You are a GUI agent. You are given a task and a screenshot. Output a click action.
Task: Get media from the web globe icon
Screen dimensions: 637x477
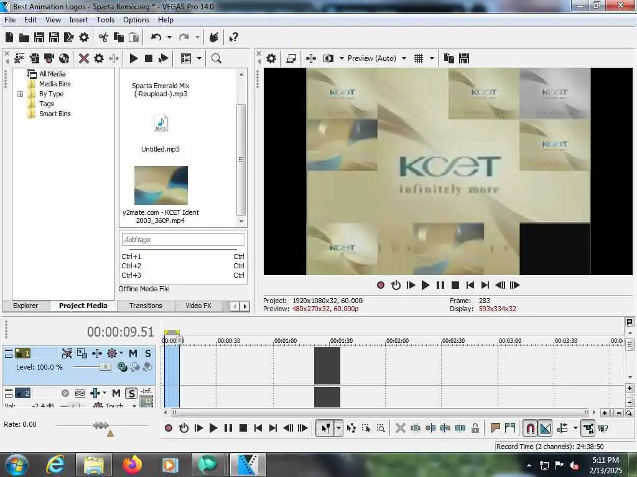coord(64,58)
